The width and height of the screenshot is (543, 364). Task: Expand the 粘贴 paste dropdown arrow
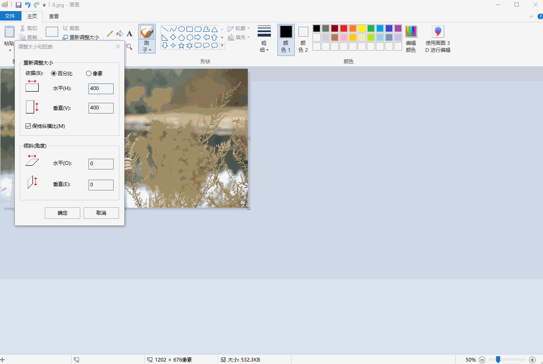[x=9, y=51]
